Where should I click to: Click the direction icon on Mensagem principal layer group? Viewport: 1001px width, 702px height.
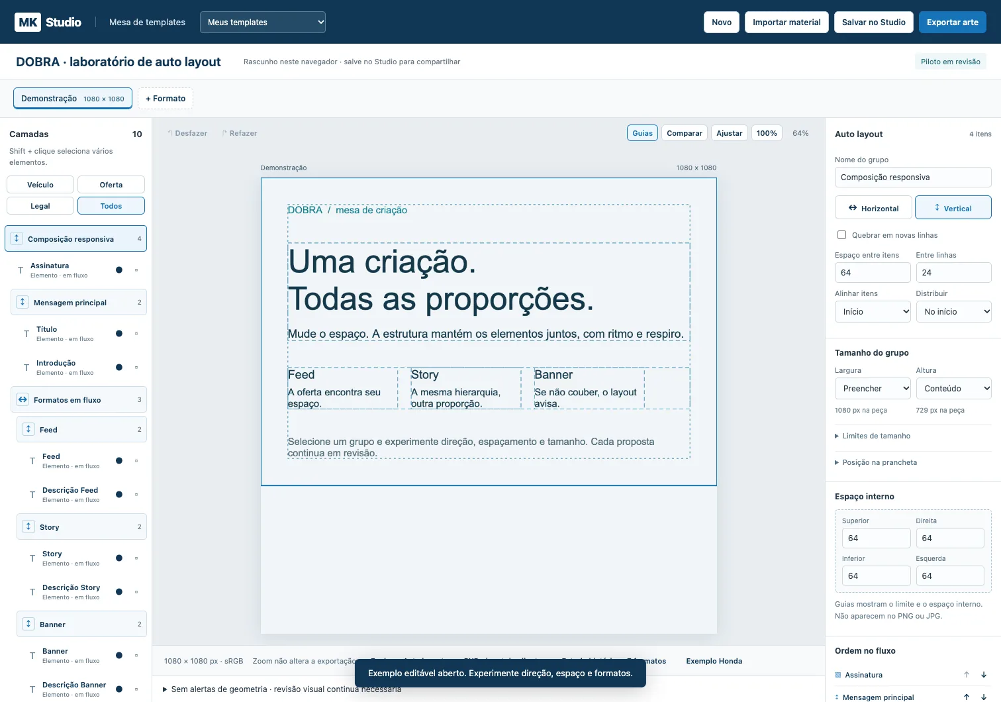[23, 302]
